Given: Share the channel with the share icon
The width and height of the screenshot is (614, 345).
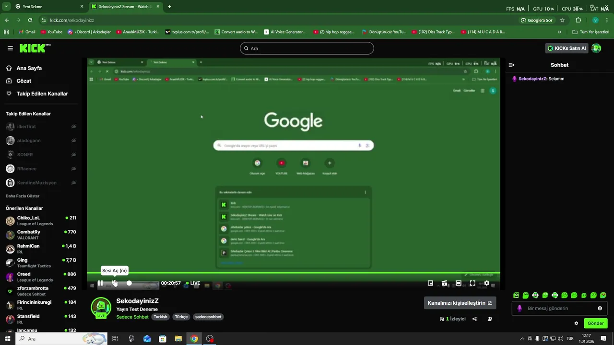Looking at the screenshot, I should pyautogui.click(x=474, y=319).
